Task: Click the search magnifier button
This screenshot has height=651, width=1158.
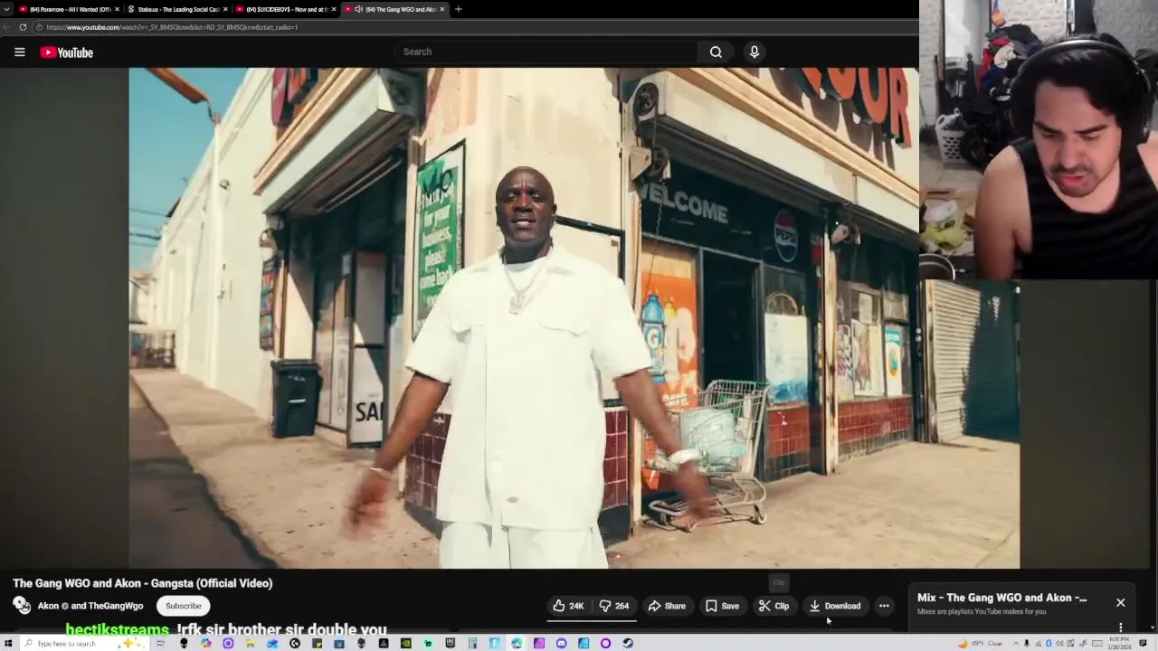Action: [716, 52]
